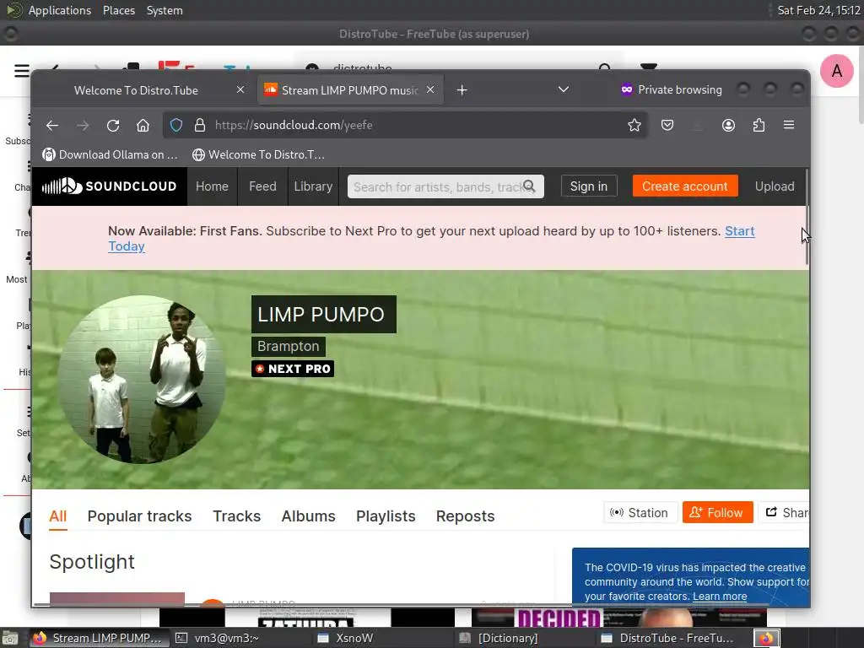
Task: Open the Upload page
Action: tap(775, 186)
